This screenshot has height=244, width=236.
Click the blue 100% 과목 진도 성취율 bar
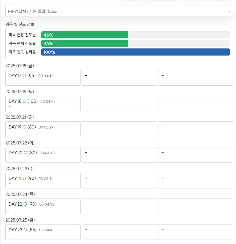tap(136, 52)
